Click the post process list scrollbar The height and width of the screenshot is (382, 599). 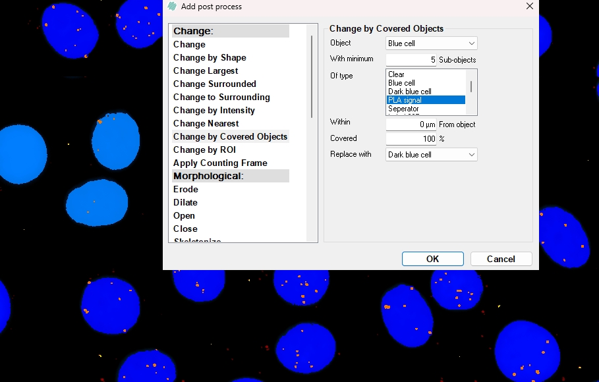[x=312, y=76]
